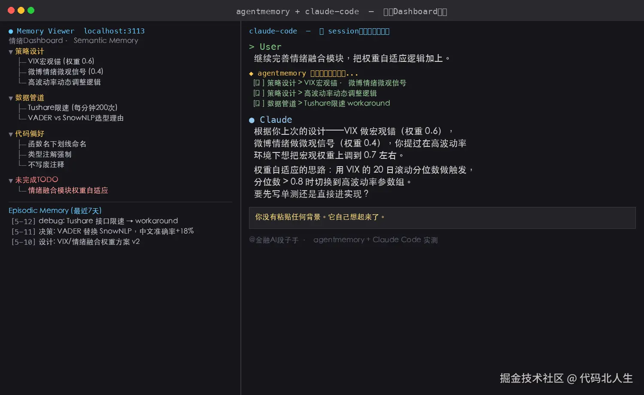Click the orange agentmemory diamond icon
The image size is (644, 395).
click(251, 73)
